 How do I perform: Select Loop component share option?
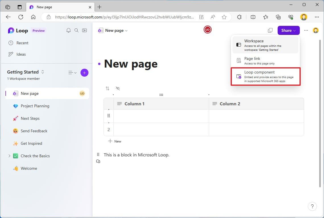click(265, 76)
